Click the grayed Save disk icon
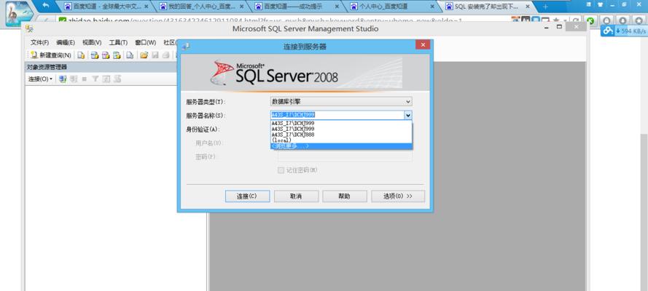The height and width of the screenshot is (291, 648). coord(155,55)
